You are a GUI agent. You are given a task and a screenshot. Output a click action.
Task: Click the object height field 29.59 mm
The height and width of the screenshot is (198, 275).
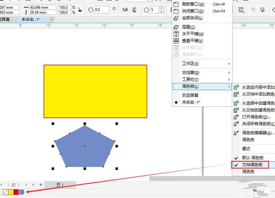click(42, 13)
